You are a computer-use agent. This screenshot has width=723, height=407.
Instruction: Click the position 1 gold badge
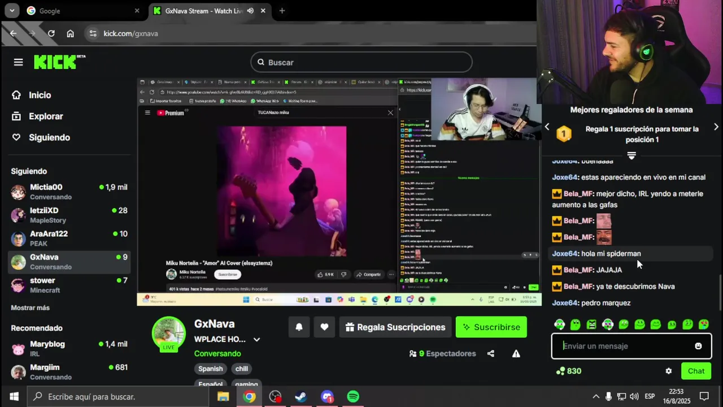(x=564, y=134)
